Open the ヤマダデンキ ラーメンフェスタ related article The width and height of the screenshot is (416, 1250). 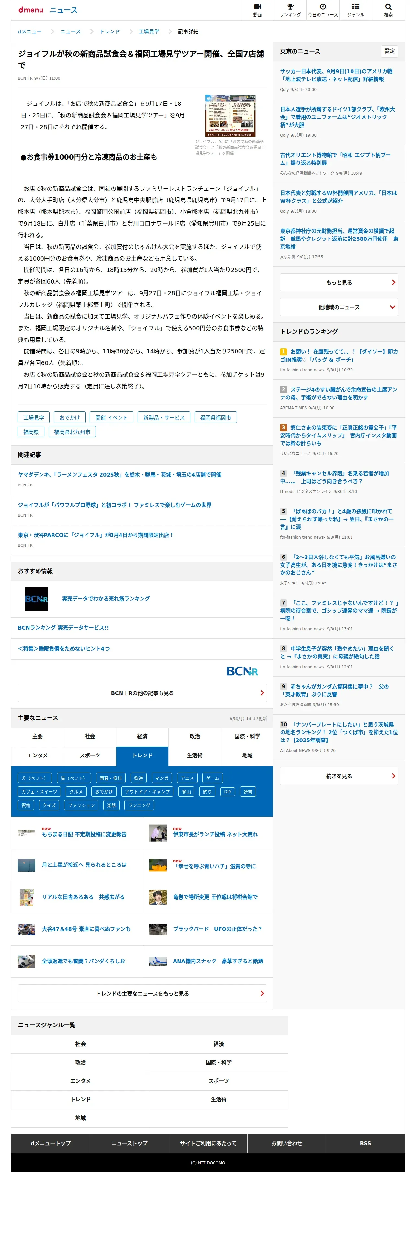[x=120, y=474]
